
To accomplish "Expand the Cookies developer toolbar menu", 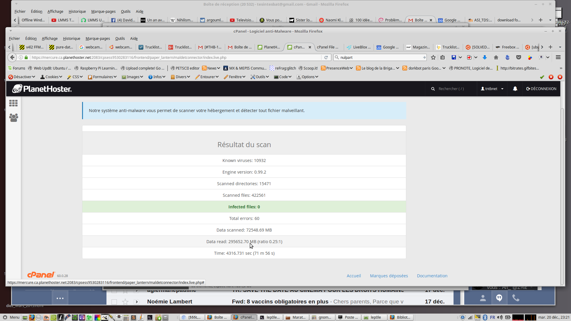I will [51, 77].
